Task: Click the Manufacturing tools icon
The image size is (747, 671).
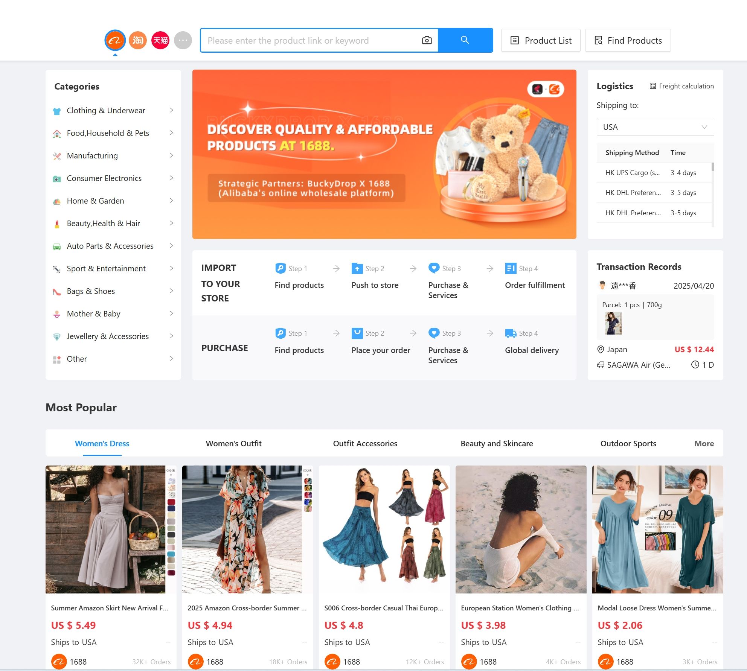Action: coord(57,156)
